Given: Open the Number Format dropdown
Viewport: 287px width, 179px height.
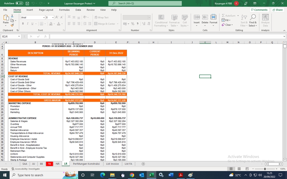Looking at the screenshot, I should click(149, 18).
